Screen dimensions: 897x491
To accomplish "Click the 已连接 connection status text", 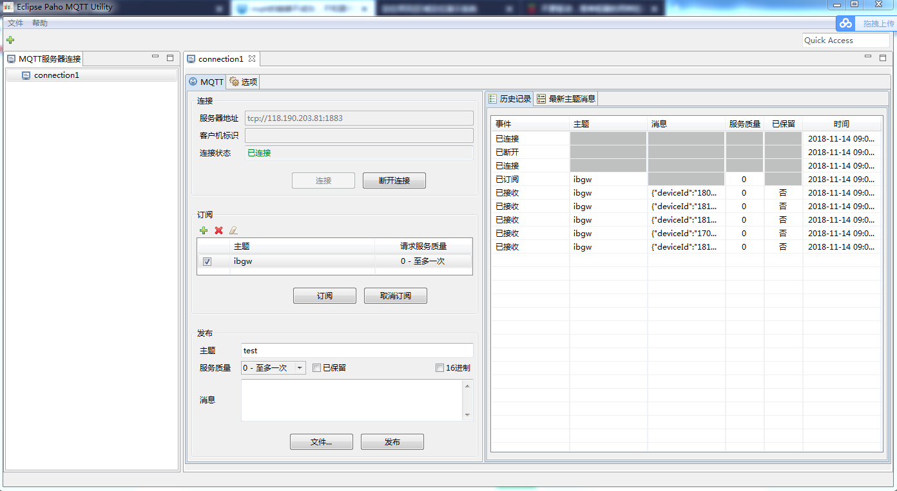I will point(259,153).
